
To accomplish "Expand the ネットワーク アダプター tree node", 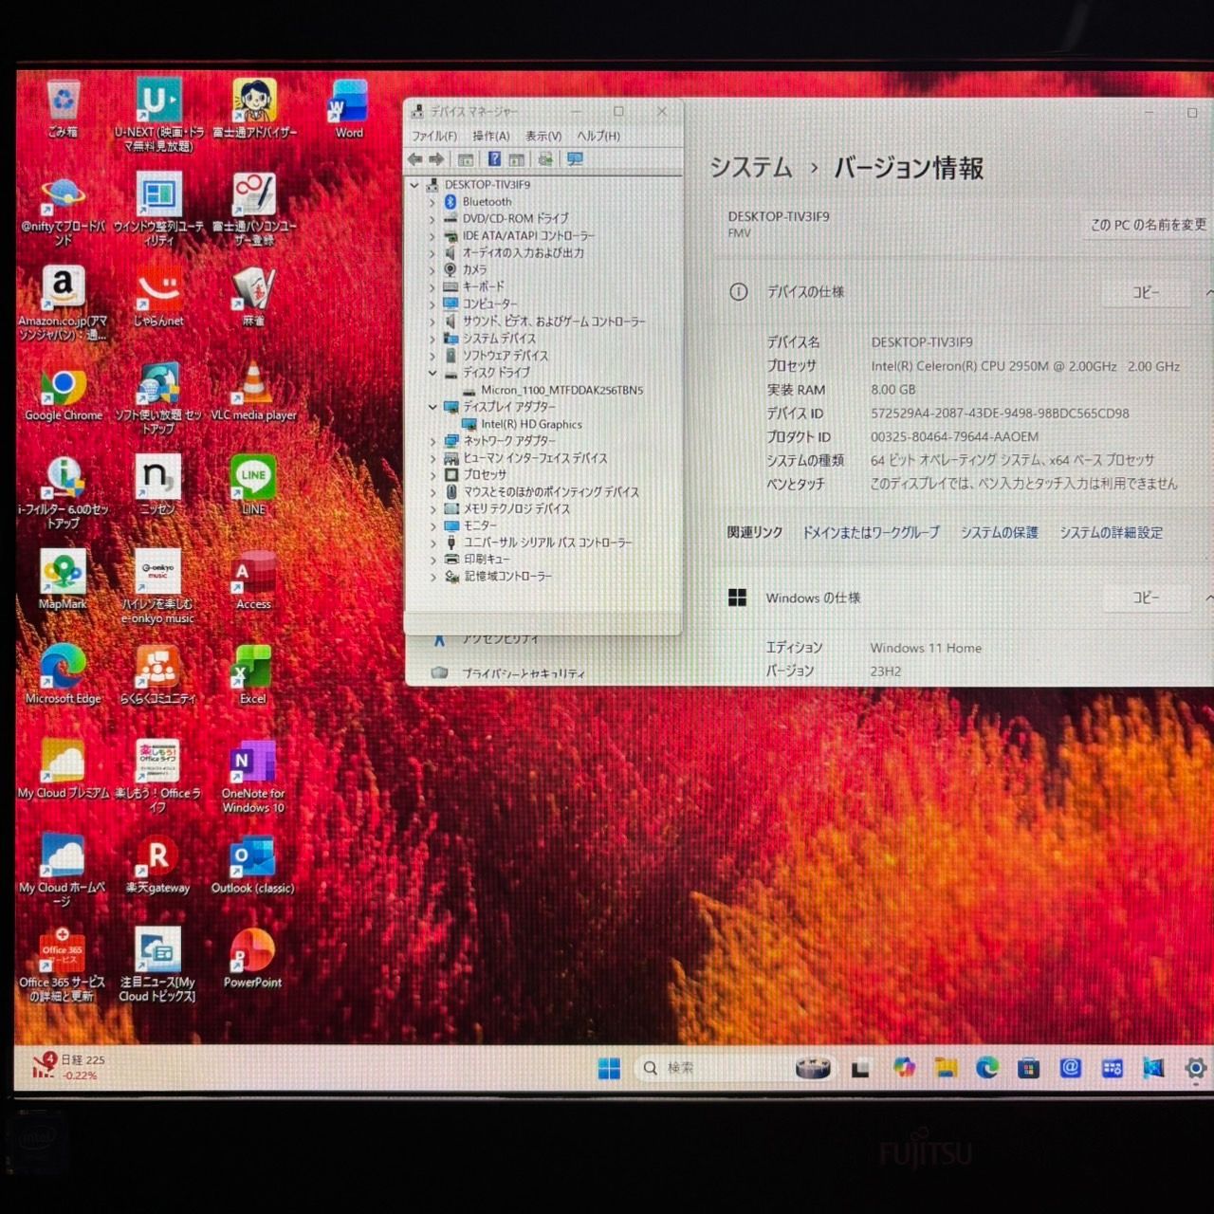I will click(x=432, y=441).
